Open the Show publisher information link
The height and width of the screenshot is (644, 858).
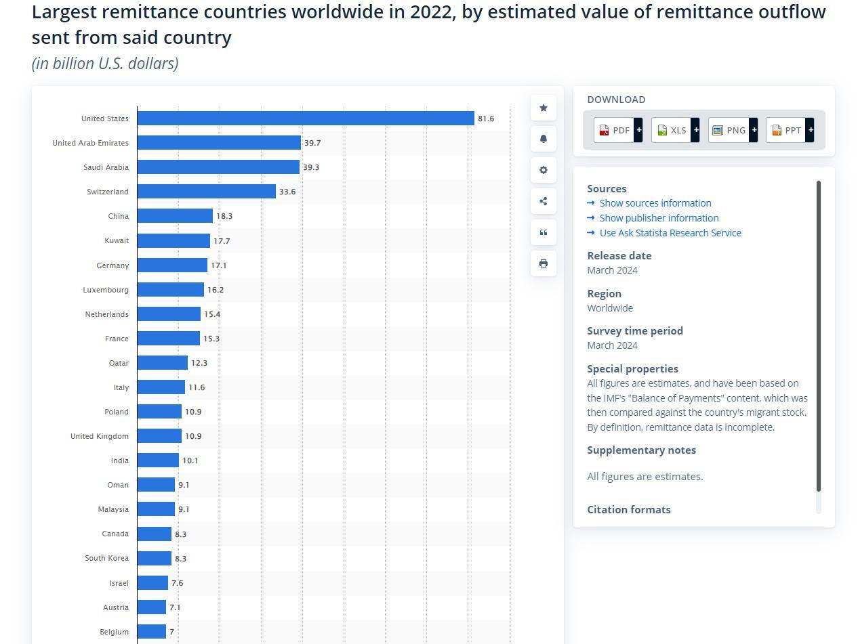[x=659, y=217]
